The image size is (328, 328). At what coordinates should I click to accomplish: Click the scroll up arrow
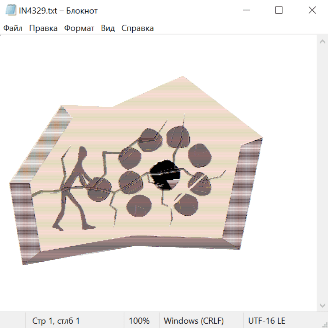pos(322,42)
